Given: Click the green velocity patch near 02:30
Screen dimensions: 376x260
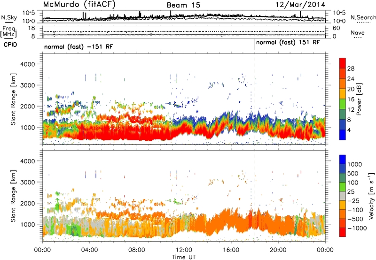Looking at the screenshot, I should (73, 230).
